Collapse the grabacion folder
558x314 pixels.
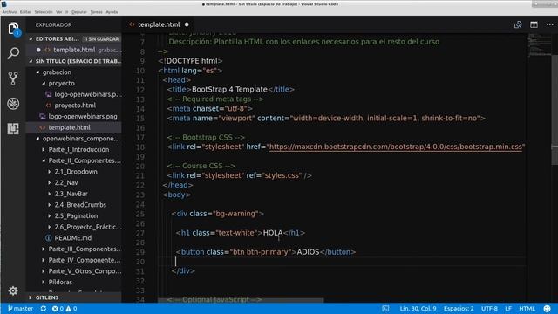click(x=37, y=72)
